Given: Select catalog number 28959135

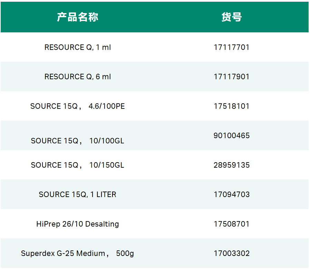Looking at the screenshot, I should click(231, 165).
